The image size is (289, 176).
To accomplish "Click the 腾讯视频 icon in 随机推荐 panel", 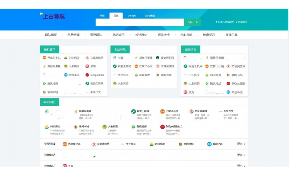I will point(44,83).
